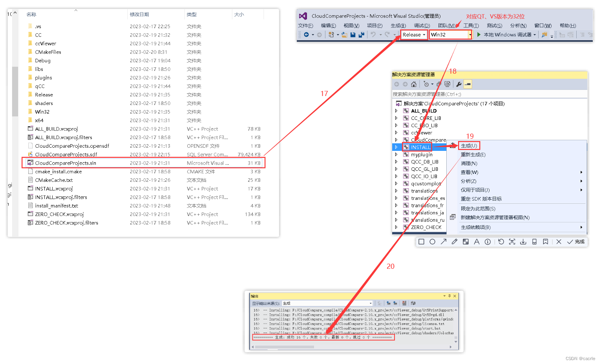Click the 修改日期 column header
601x364 pixels.
139,14
